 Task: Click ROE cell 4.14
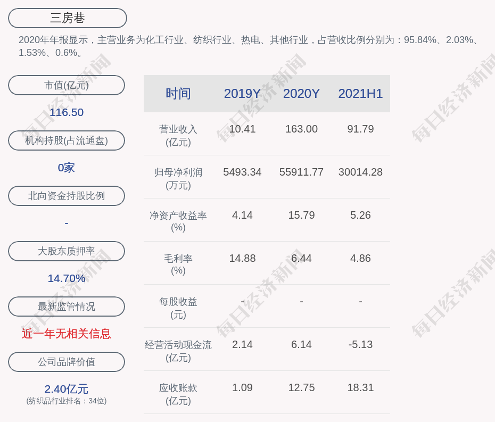pyautogui.click(x=242, y=216)
